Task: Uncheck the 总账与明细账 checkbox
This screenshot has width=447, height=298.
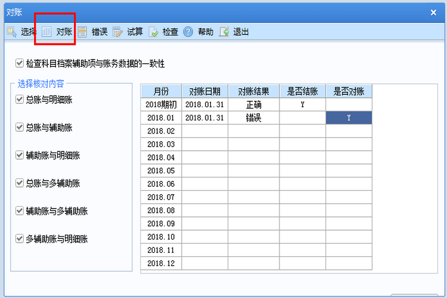Action: coord(20,100)
